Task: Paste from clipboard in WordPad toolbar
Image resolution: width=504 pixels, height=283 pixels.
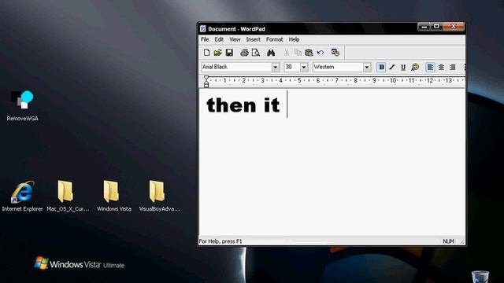Action: pos(309,53)
